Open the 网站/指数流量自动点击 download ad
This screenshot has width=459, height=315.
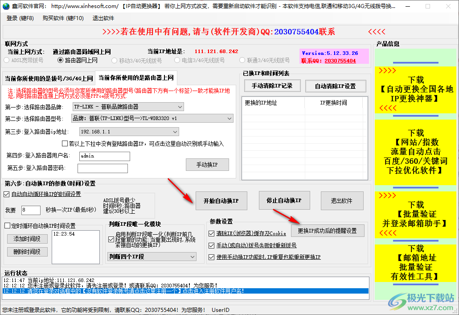(x=416, y=152)
